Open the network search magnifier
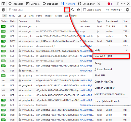131x122 pixels. coord(73,10)
